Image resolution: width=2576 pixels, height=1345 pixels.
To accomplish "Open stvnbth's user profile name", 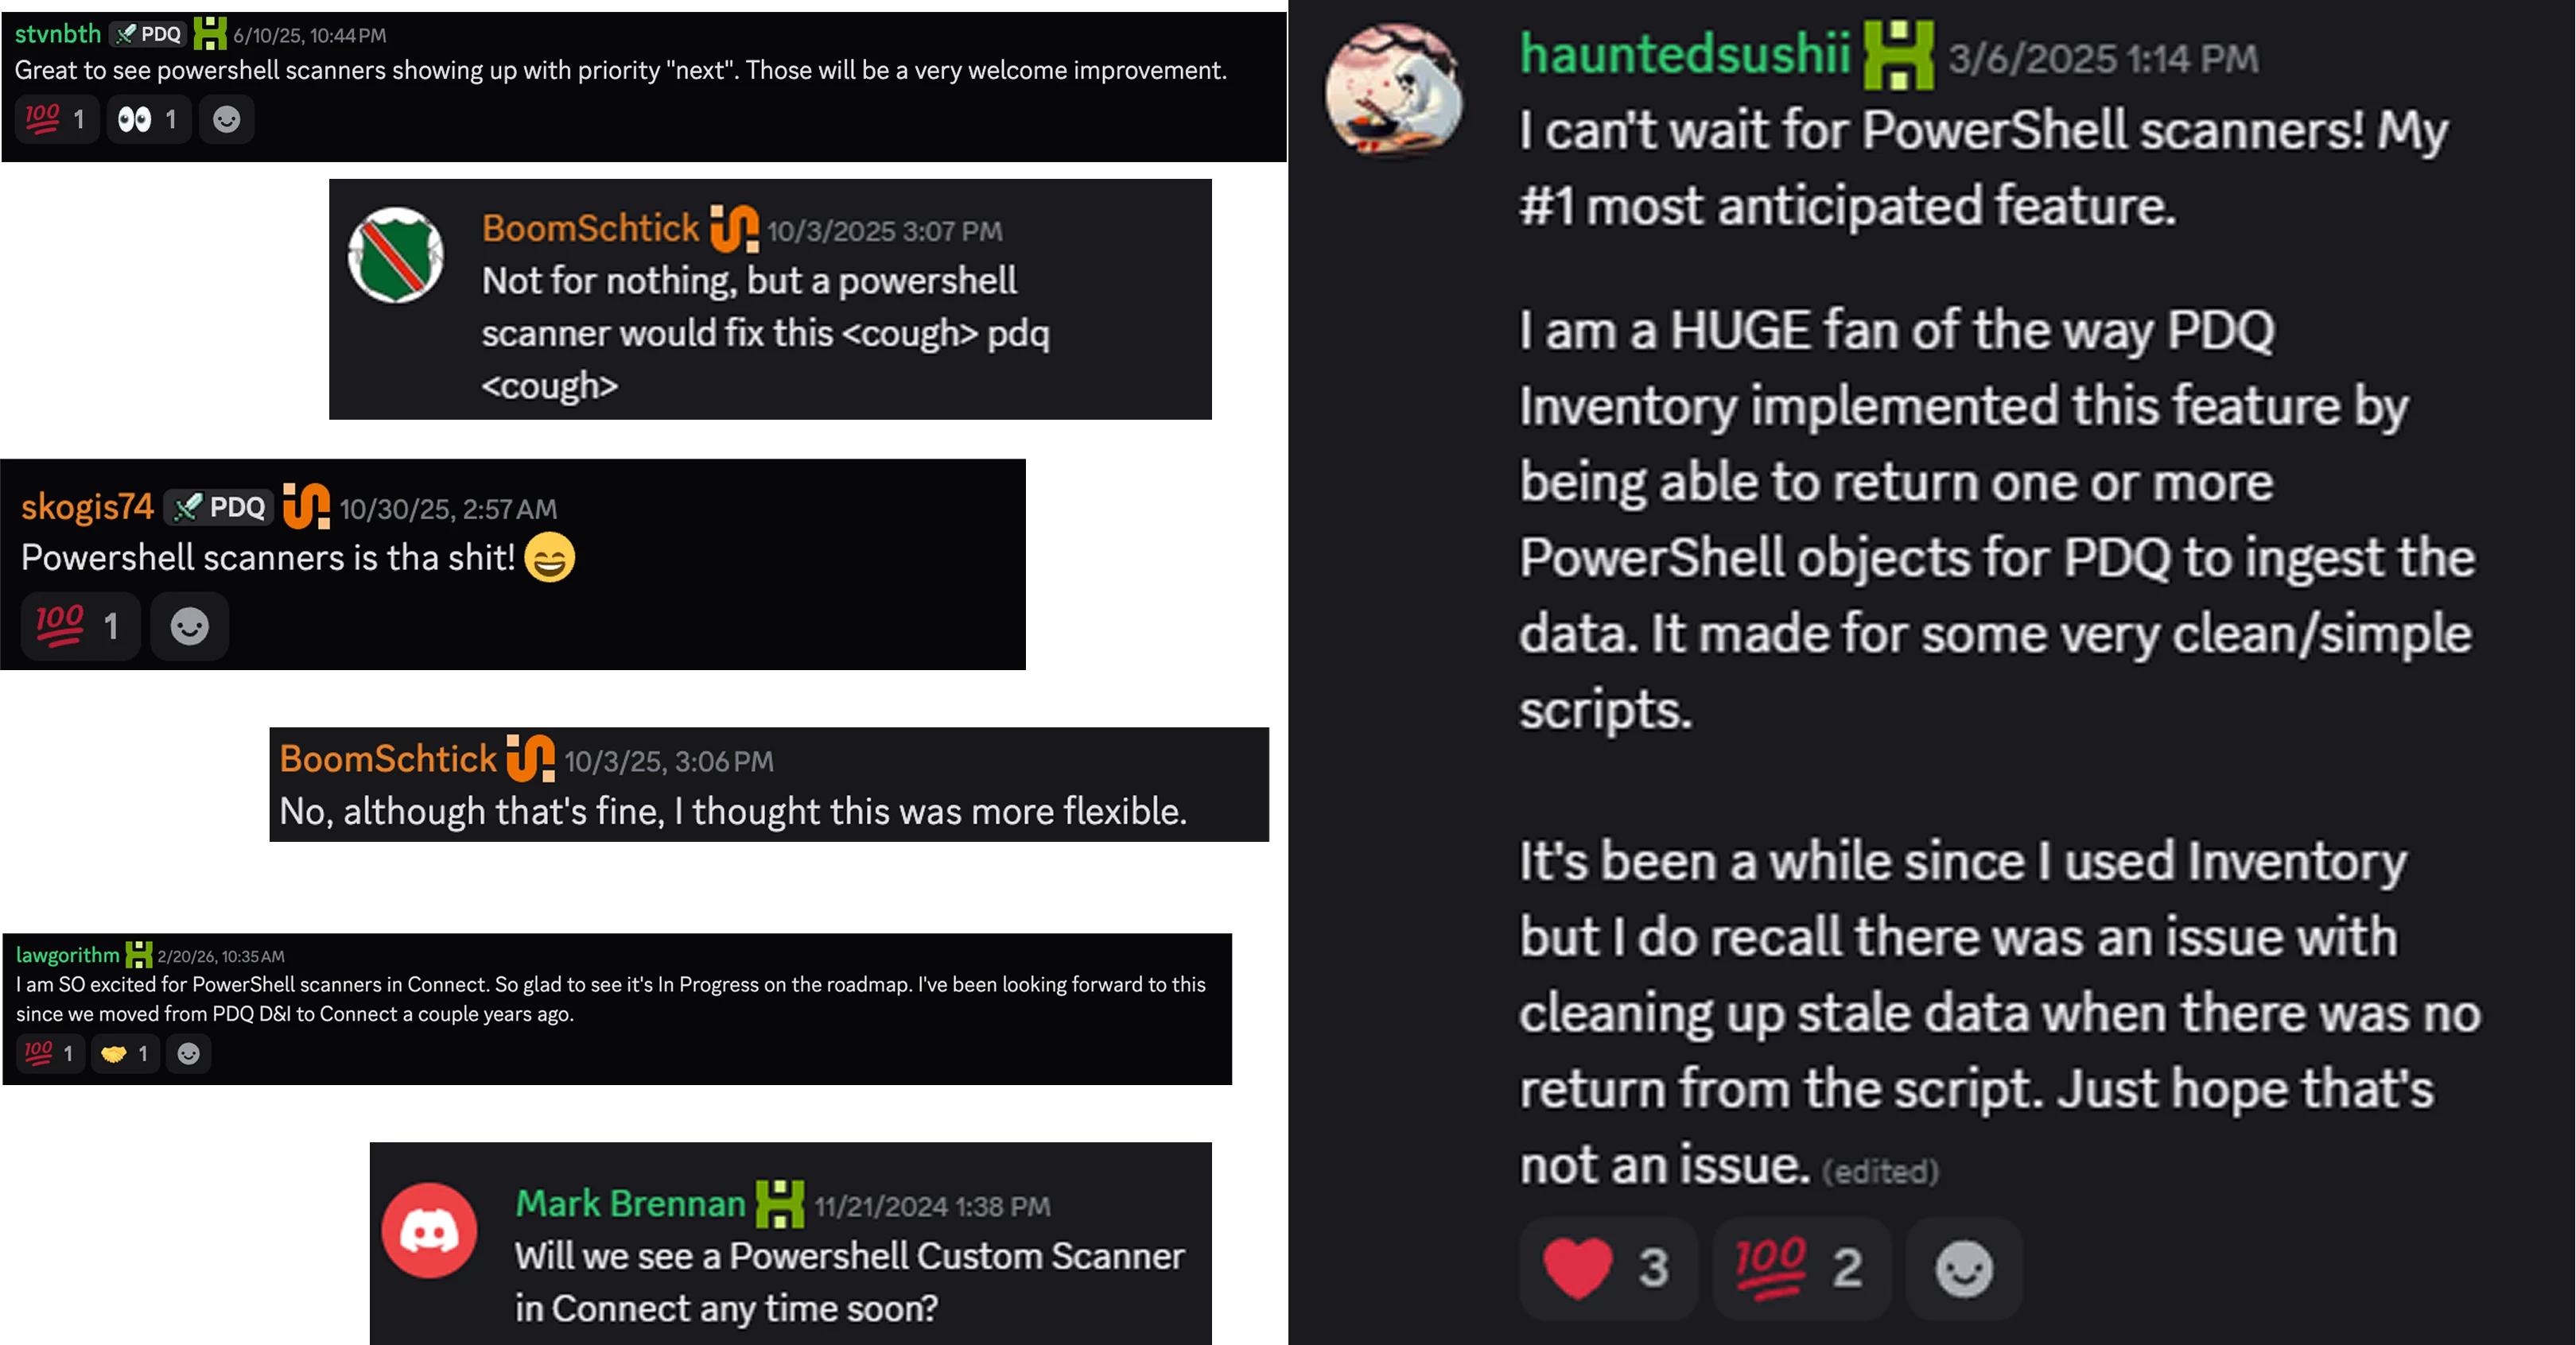I will point(58,34).
